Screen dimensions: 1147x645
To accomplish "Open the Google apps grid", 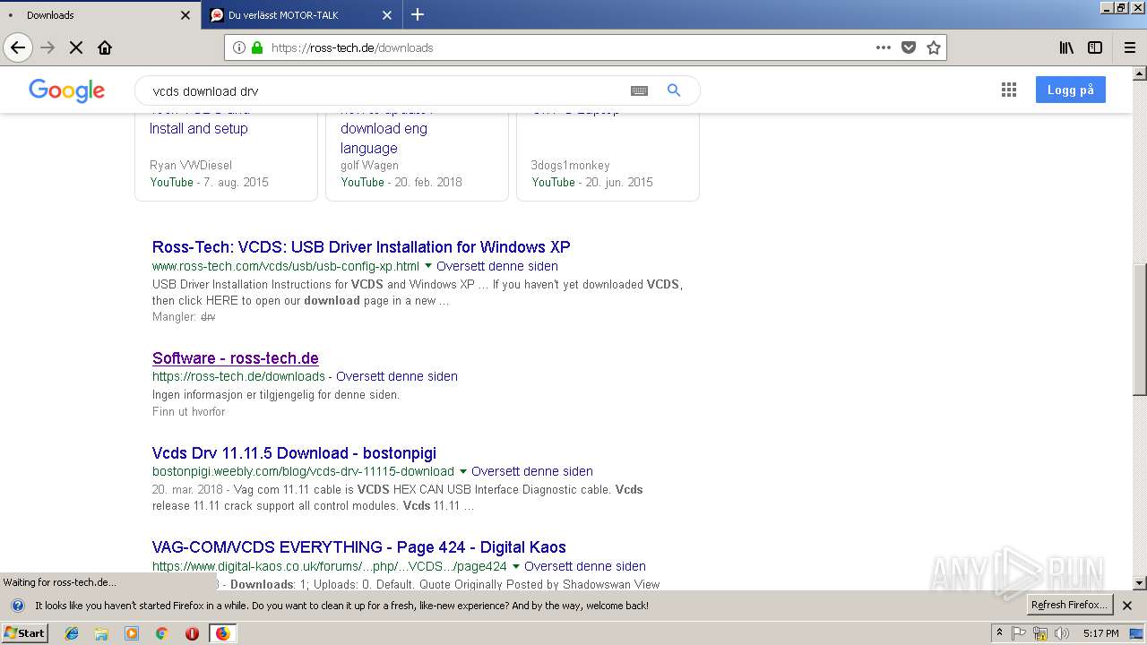I will (1009, 90).
